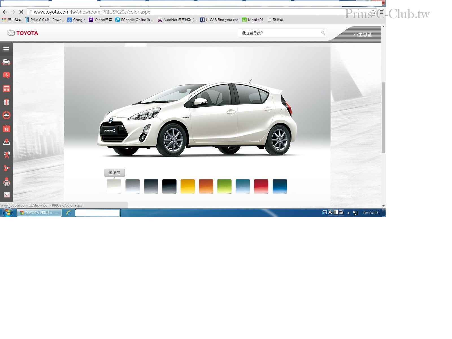Open Google bookmark
This screenshot has width=452, height=339.
point(76,20)
